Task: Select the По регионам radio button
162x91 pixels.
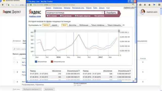Action: pos(61,16)
